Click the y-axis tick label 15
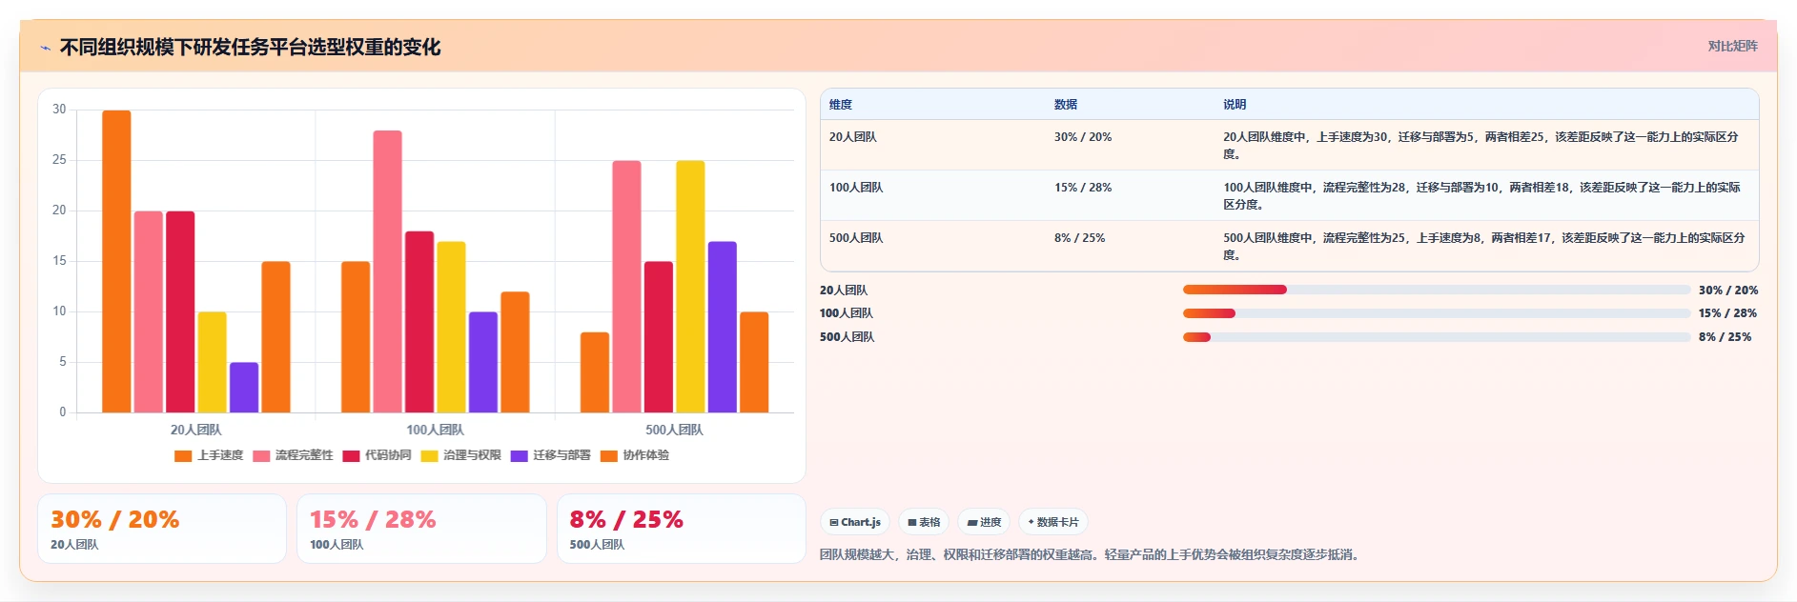 click(59, 261)
